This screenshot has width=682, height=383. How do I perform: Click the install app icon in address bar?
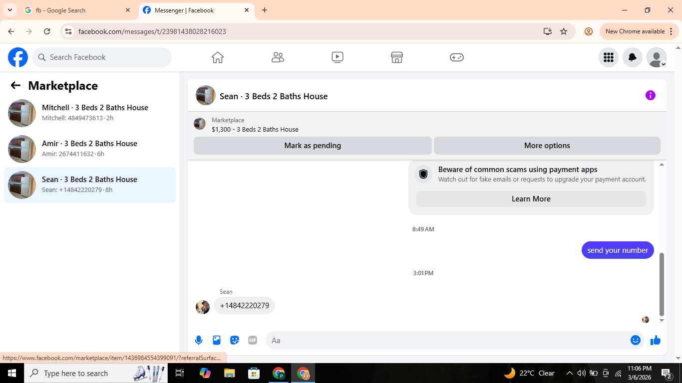[548, 31]
